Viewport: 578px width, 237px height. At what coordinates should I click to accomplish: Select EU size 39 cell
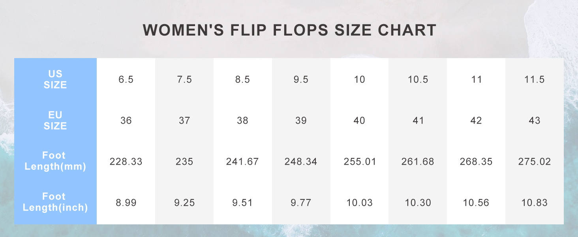pos(301,120)
